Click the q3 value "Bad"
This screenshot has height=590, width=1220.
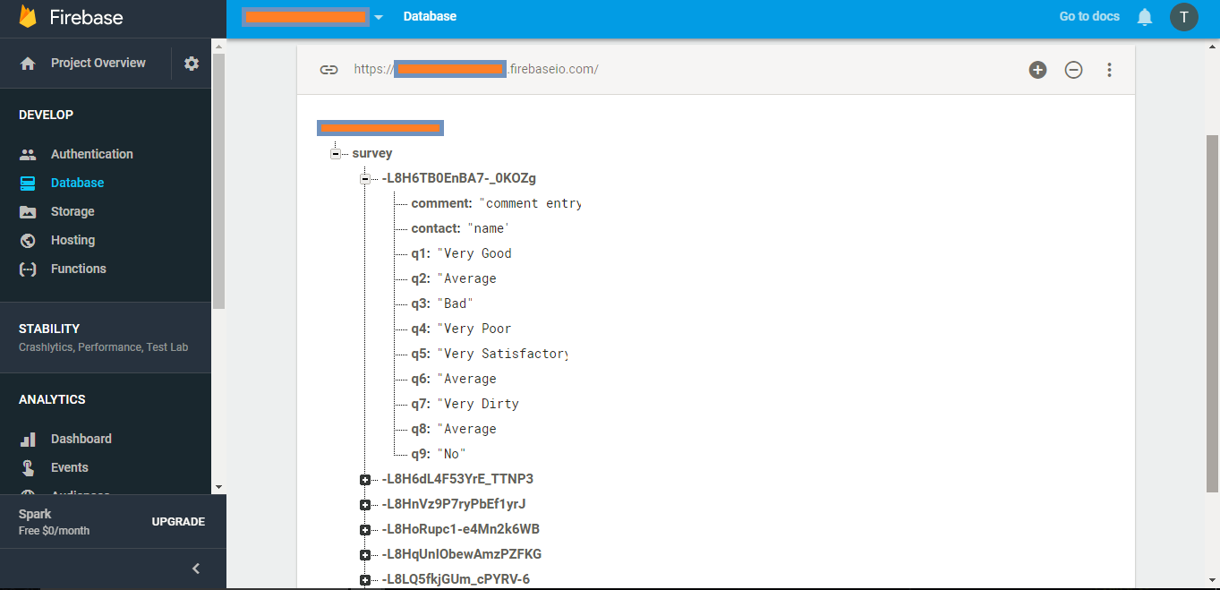[455, 304]
